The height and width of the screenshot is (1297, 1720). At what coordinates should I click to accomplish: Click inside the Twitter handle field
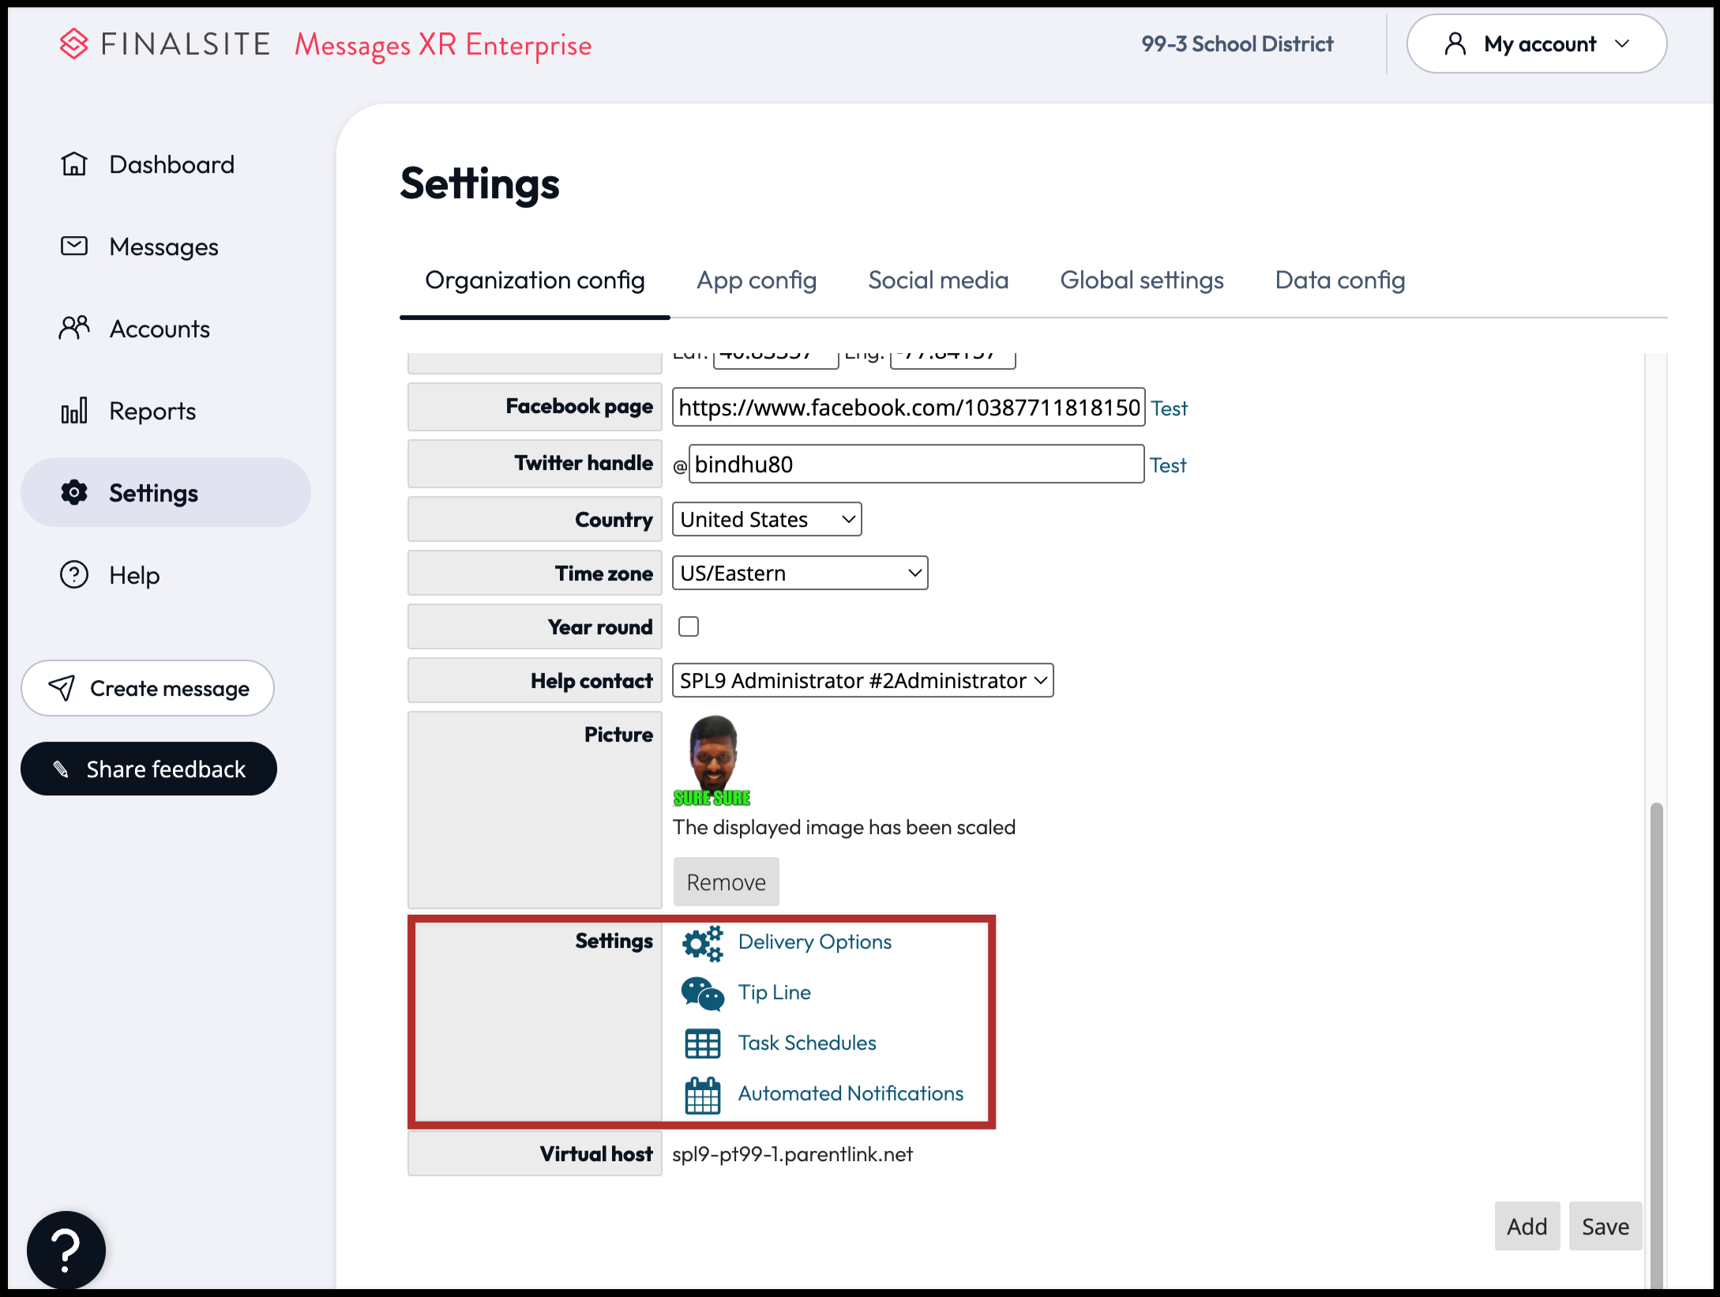pyautogui.click(x=915, y=464)
